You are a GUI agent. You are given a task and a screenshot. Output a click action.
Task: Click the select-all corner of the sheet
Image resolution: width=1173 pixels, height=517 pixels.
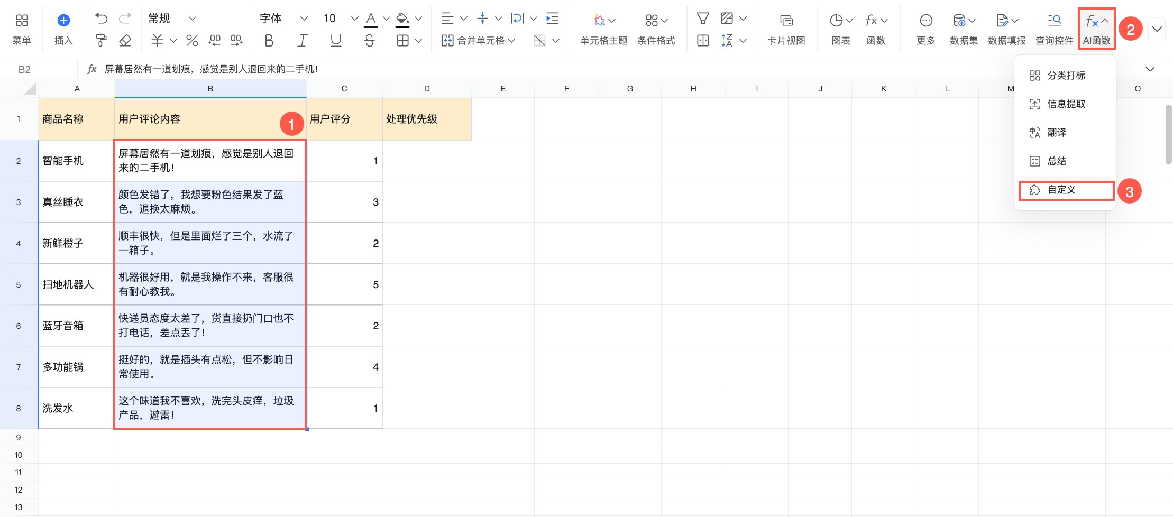[20, 88]
